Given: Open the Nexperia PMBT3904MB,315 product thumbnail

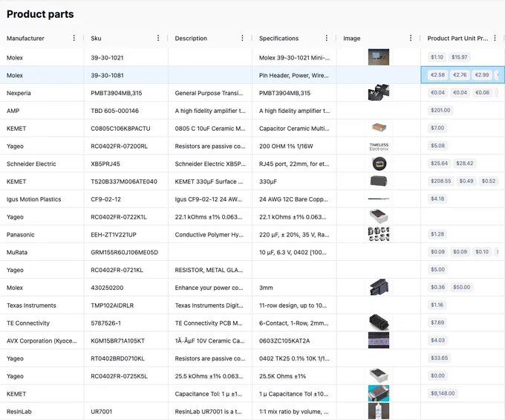Looking at the screenshot, I should [x=379, y=92].
